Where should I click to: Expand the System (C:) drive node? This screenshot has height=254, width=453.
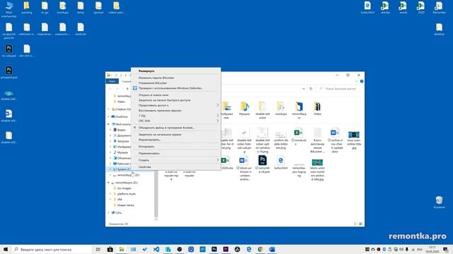coord(110,169)
